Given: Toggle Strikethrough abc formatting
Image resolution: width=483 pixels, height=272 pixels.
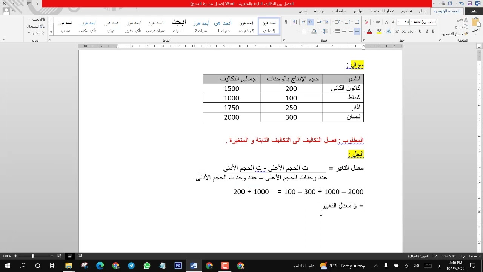Looking at the screenshot, I should coord(410,31).
